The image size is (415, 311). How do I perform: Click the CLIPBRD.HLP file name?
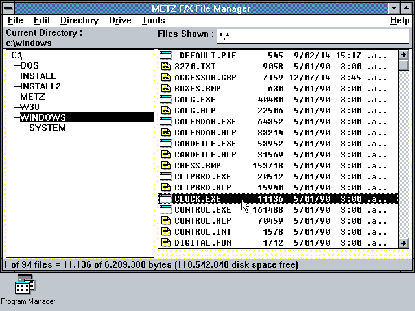(203, 187)
